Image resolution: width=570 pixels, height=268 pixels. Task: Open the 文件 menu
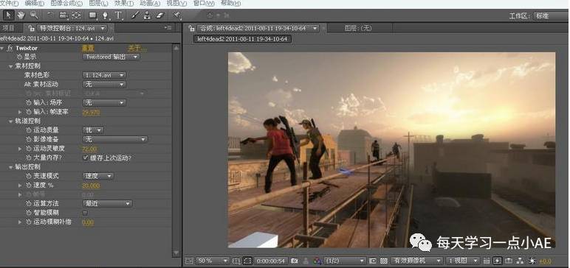[x=10, y=4]
